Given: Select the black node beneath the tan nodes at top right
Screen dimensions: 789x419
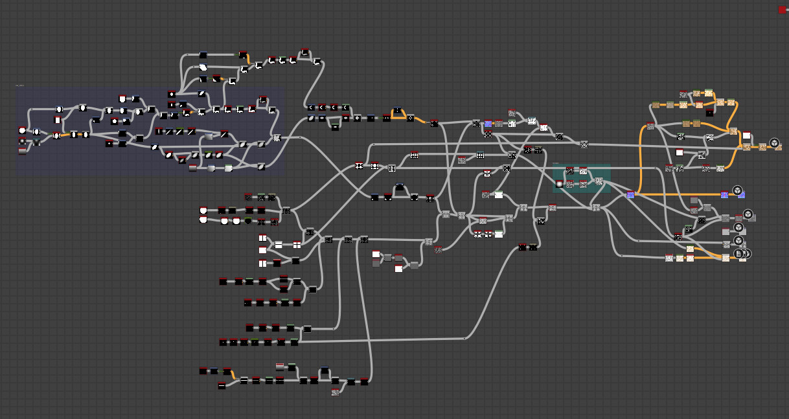Looking at the screenshot, I should (x=710, y=113).
